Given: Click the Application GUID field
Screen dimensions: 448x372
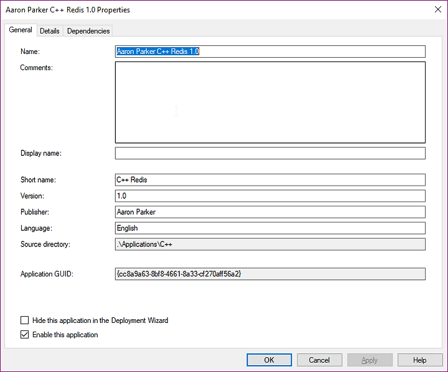Looking at the screenshot, I should pos(270,274).
